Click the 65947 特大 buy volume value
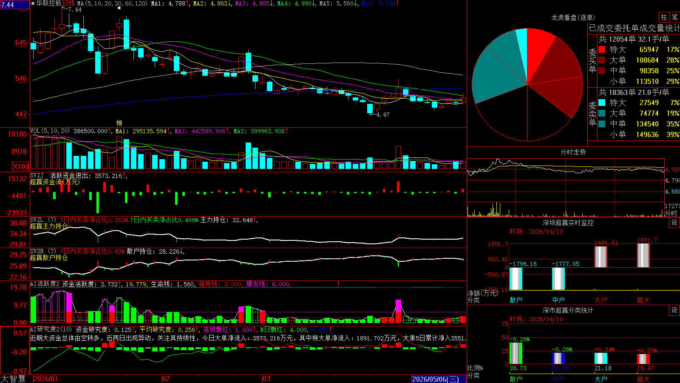Screen dimensions: 680x383 click(x=649, y=49)
